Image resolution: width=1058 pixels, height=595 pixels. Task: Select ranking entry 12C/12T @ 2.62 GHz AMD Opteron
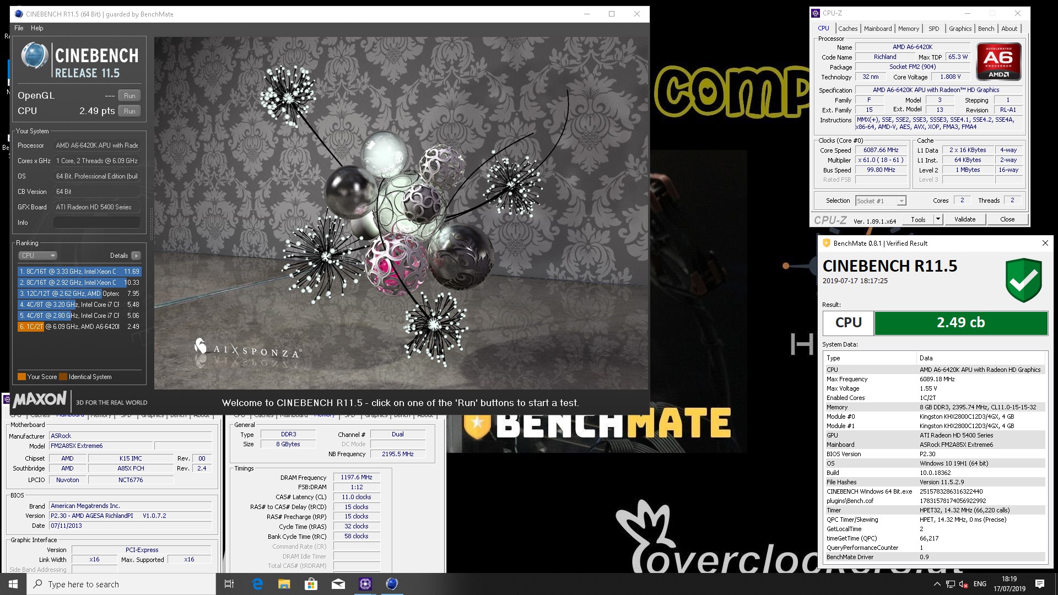click(x=79, y=294)
